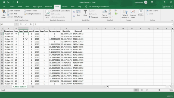Switch to the Home tab
Screen dimensions: 174x98
click(x=12, y=7)
